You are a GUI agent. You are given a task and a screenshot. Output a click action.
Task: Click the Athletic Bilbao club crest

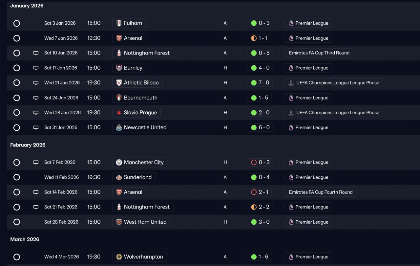(119, 83)
